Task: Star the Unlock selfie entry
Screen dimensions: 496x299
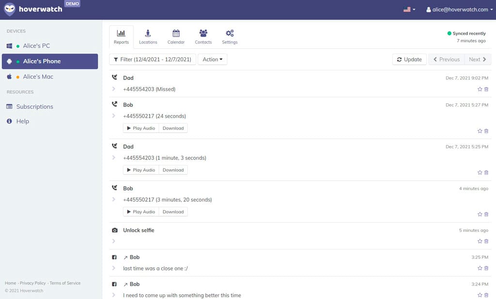Action: (x=480, y=242)
